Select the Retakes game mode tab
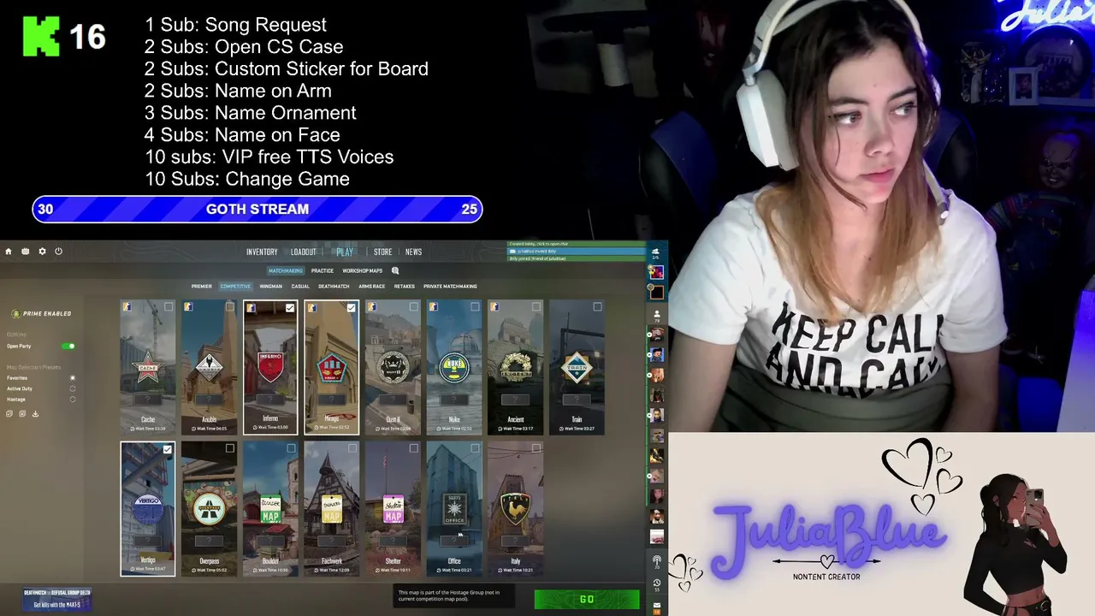This screenshot has height=616, width=1095. (405, 287)
